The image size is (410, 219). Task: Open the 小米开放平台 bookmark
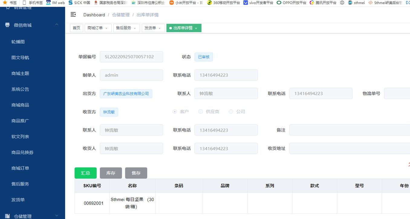[x=186, y=3]
